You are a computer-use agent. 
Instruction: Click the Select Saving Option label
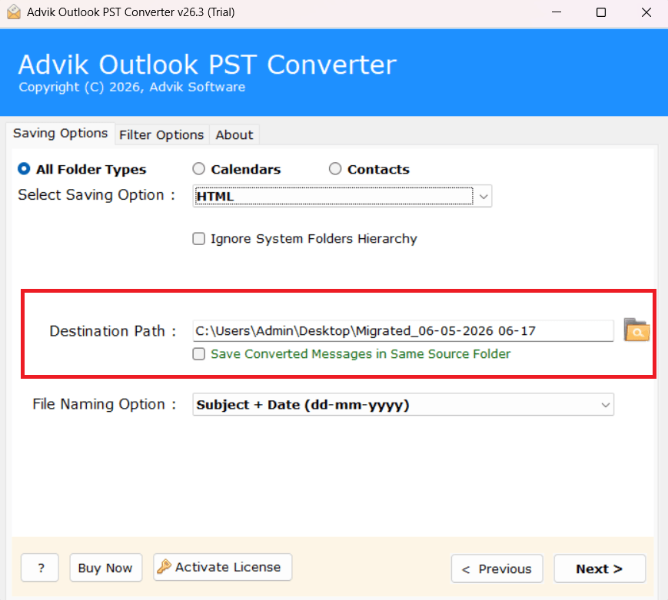pos(96,195)
